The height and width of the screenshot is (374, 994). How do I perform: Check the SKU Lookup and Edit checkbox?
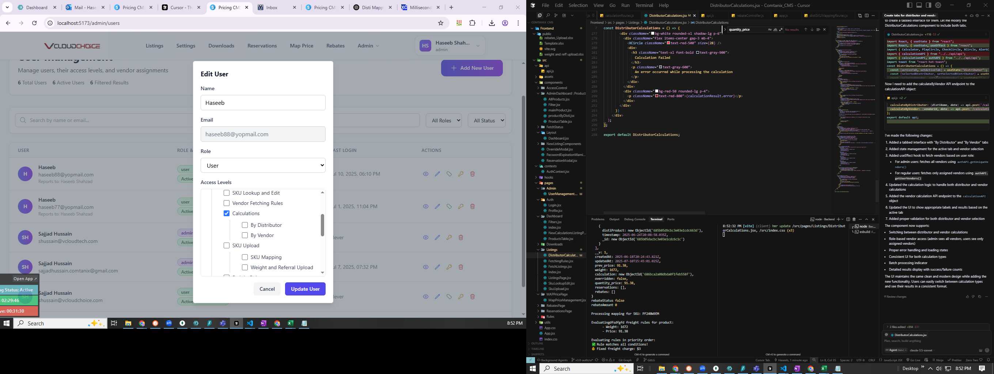pyautogui.click(x=227, y=193)
